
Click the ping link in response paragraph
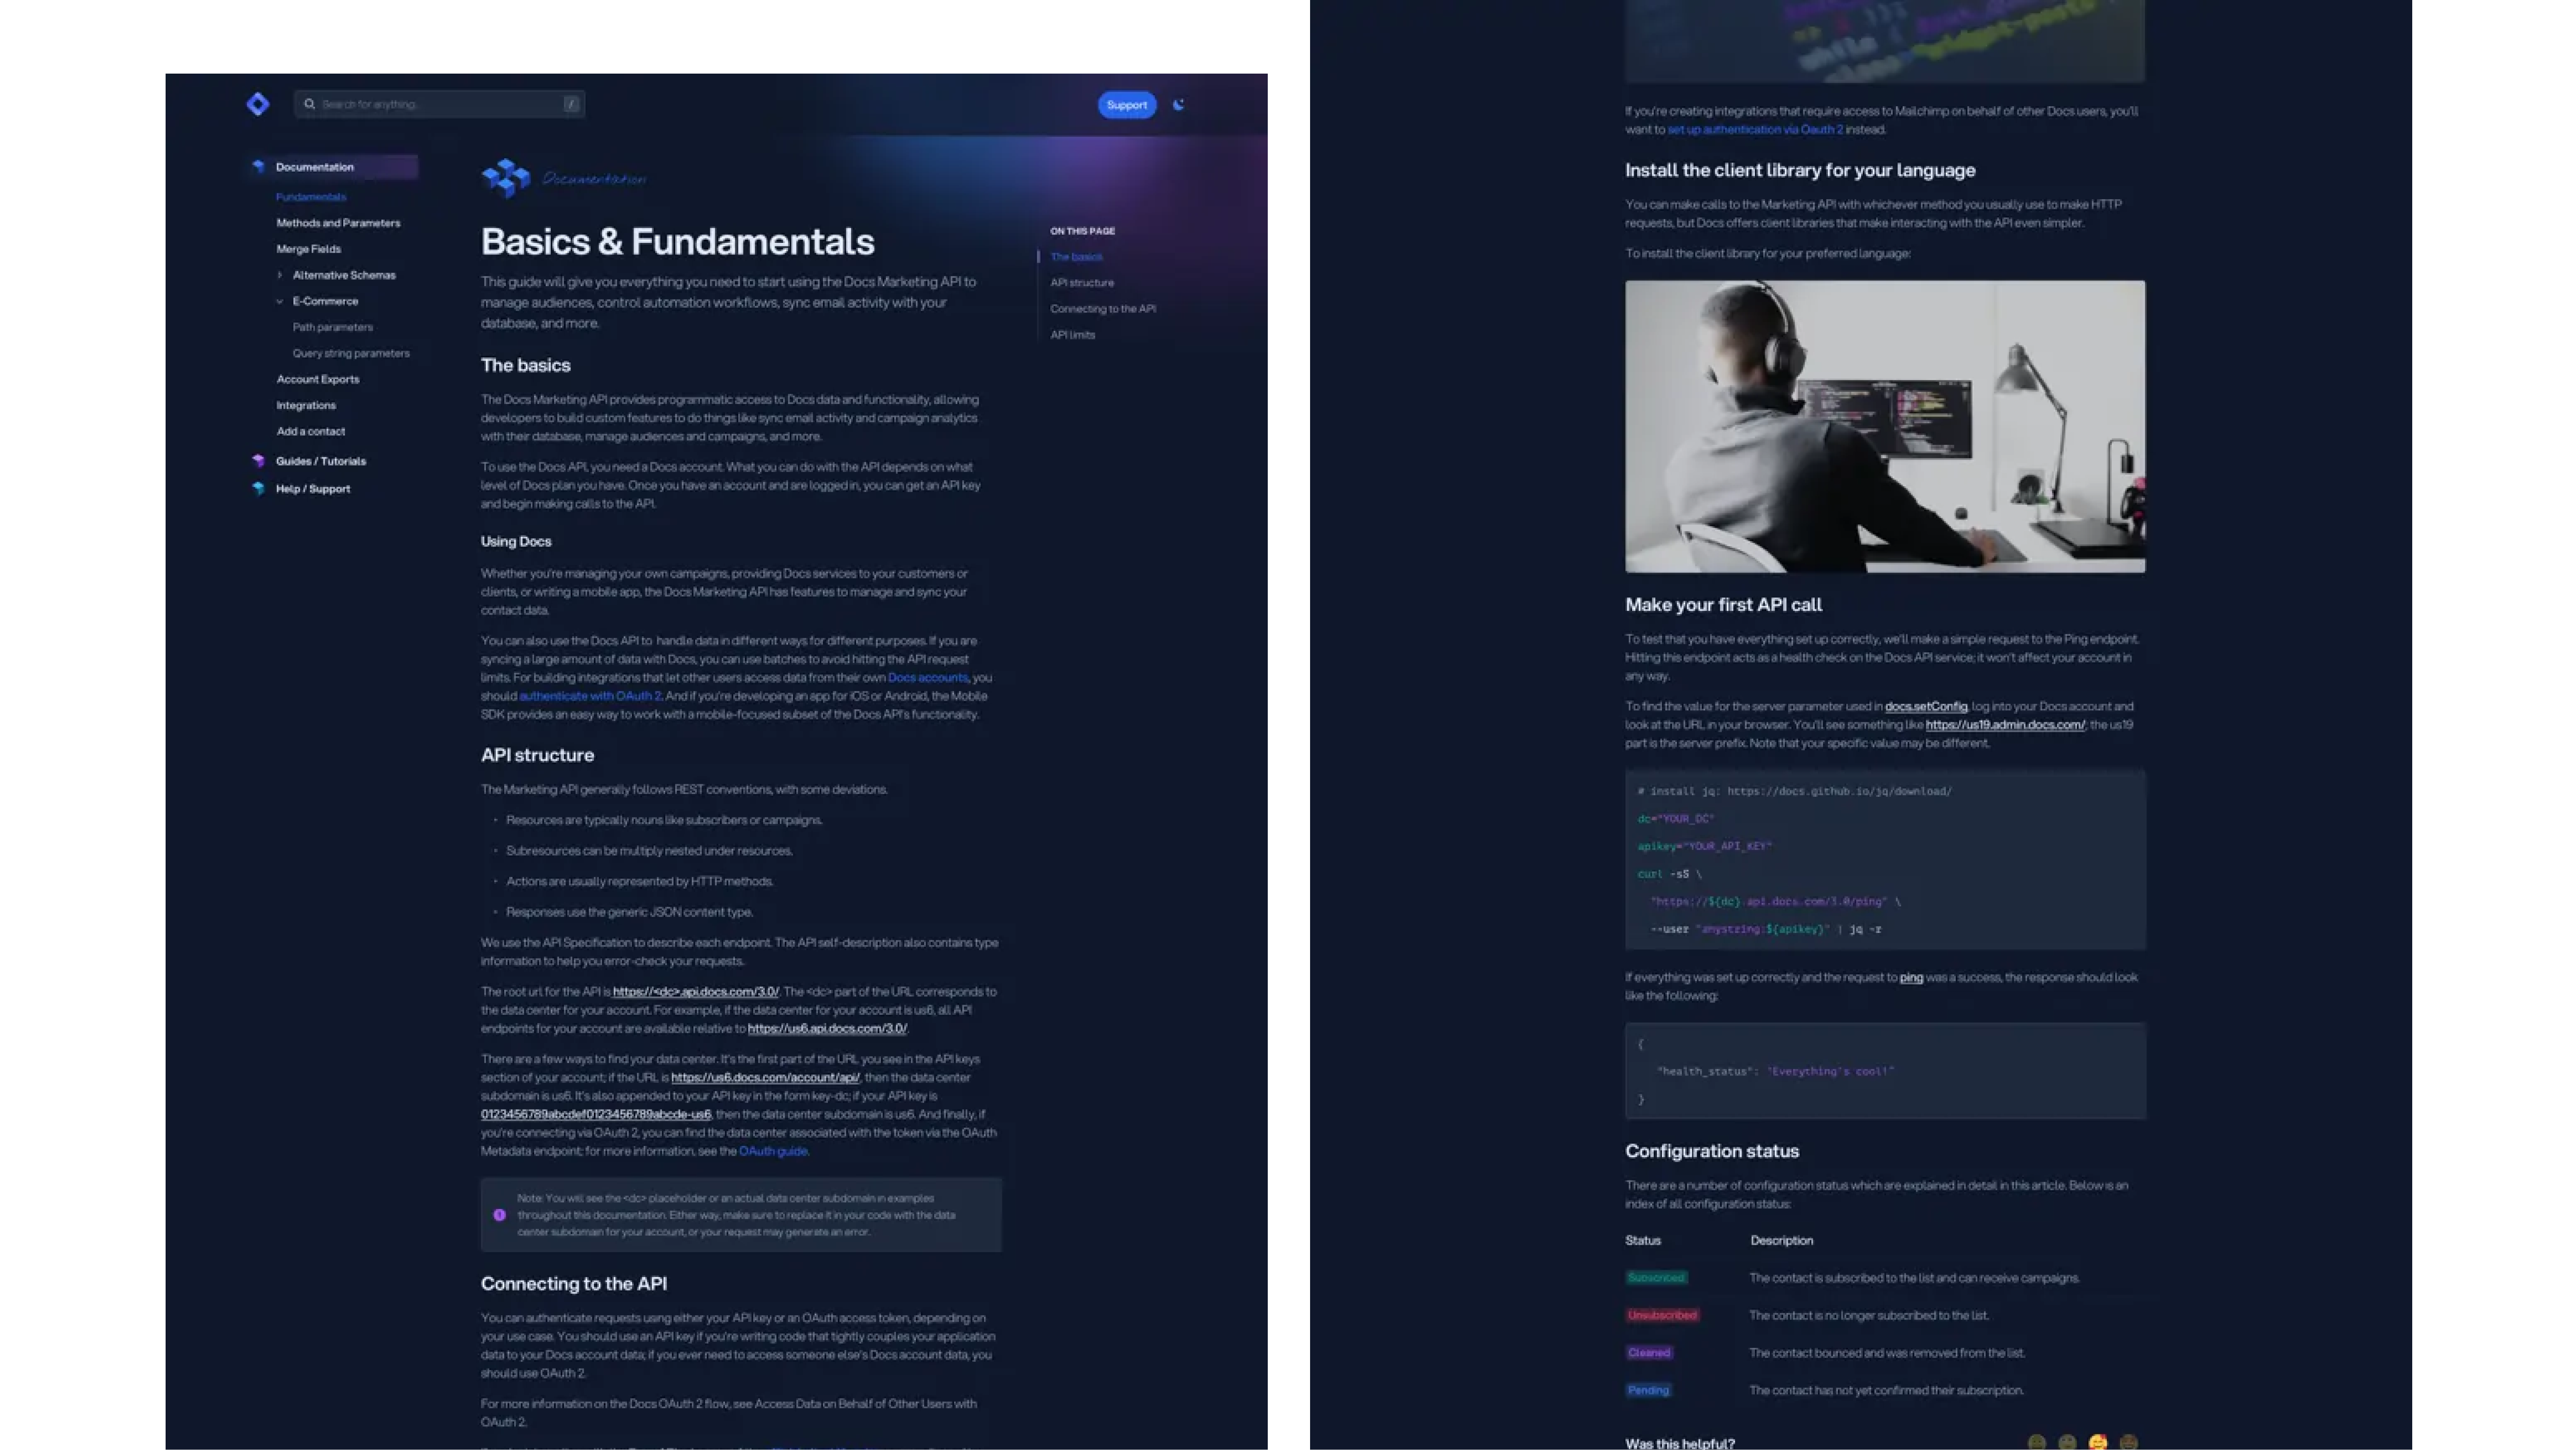[1911, 978]
